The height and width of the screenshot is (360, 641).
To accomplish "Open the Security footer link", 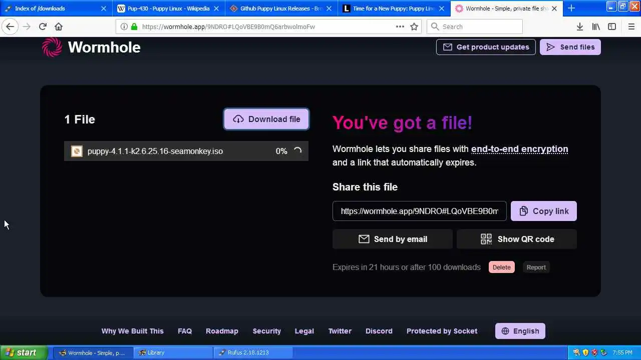I will tap(267, 331).
